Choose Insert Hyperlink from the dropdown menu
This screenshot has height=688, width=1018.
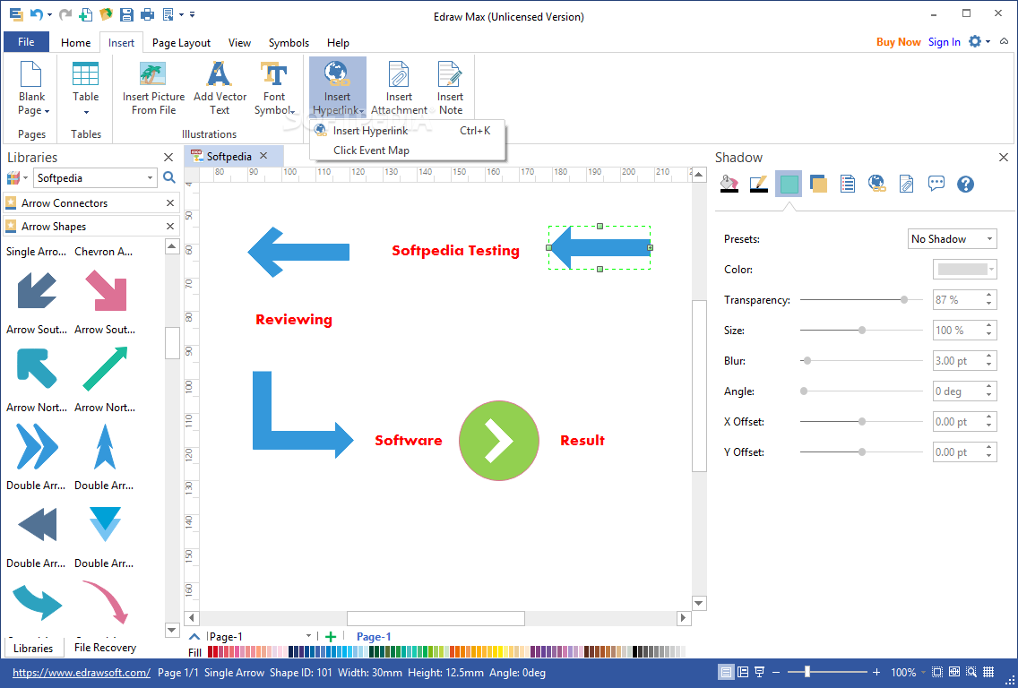(x=408, y=131)
